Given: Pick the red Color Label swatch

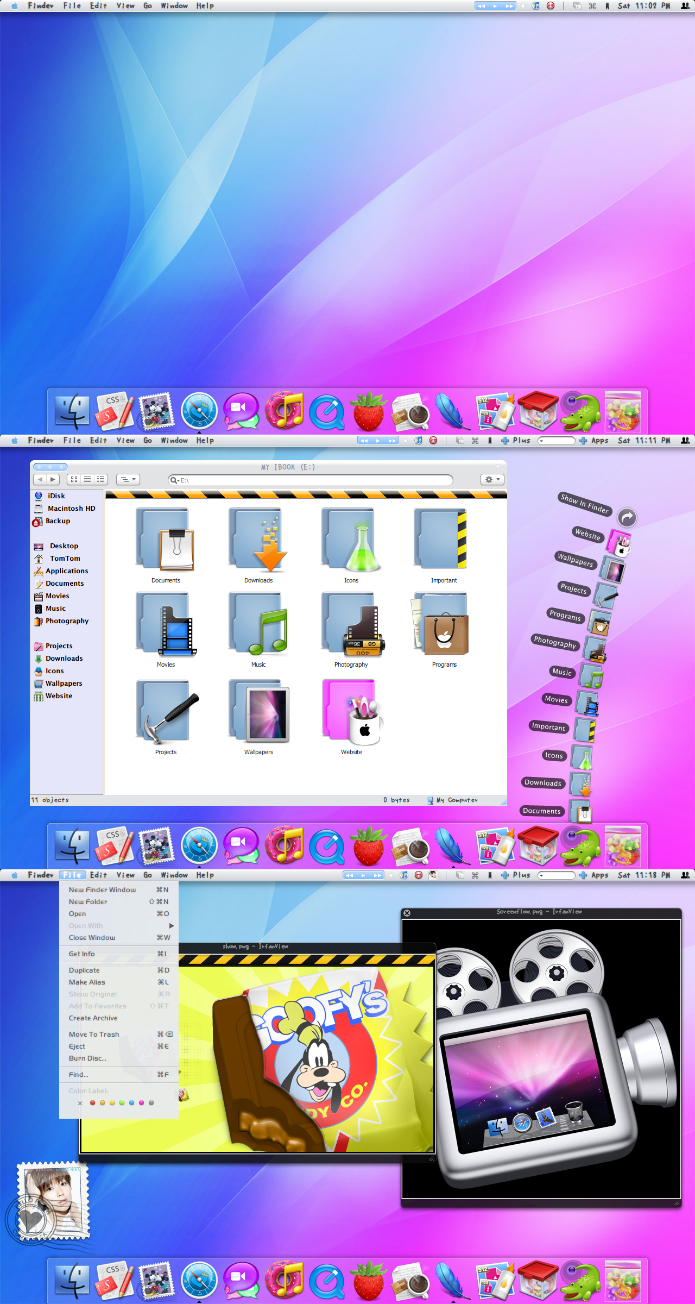Looking at the screenshot, I should click(x=92, y=1103).
